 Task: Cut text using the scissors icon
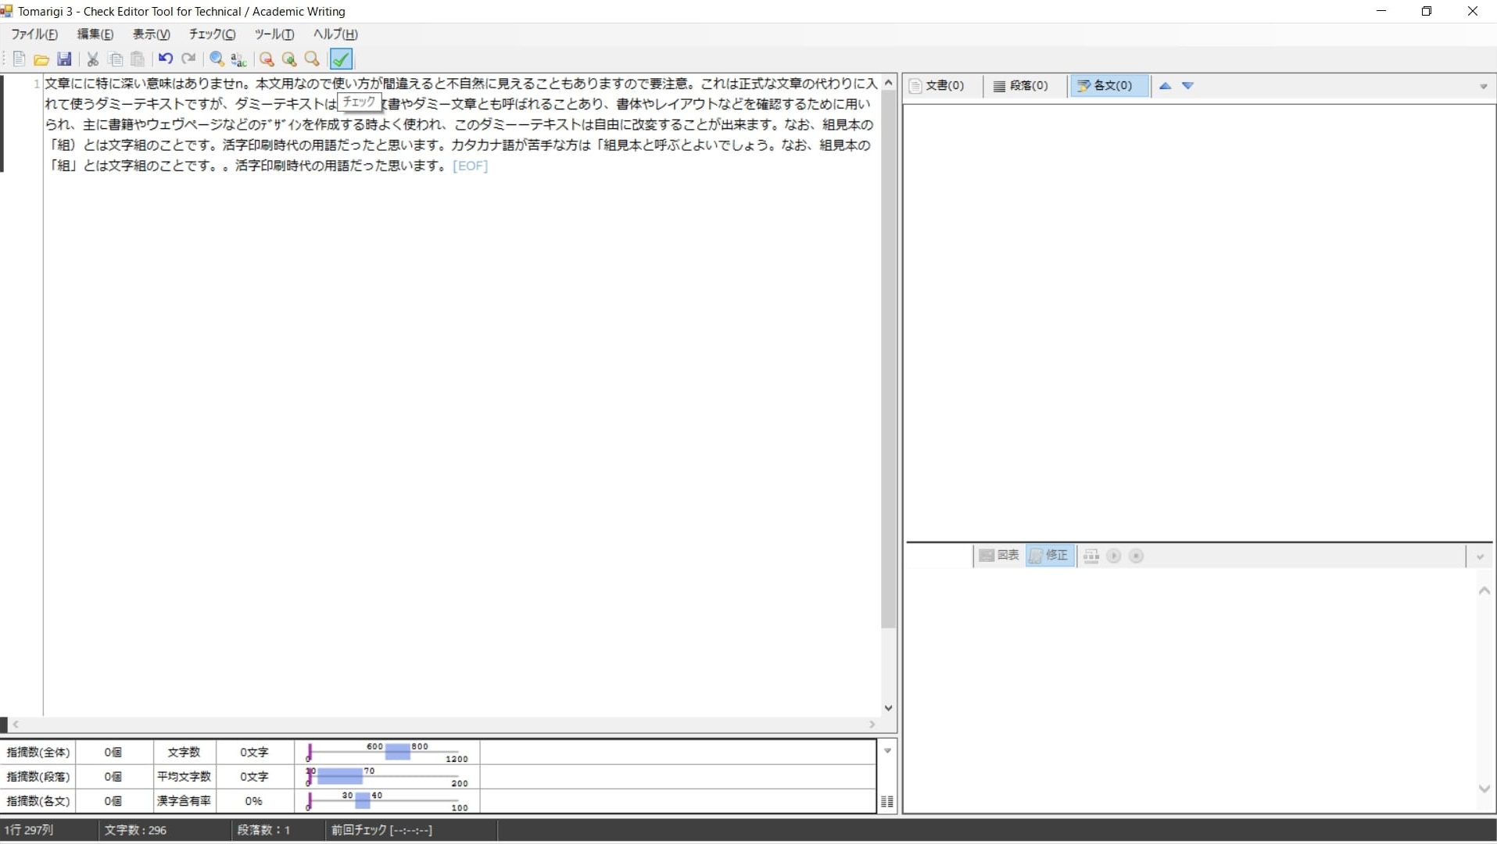(92, 59)
